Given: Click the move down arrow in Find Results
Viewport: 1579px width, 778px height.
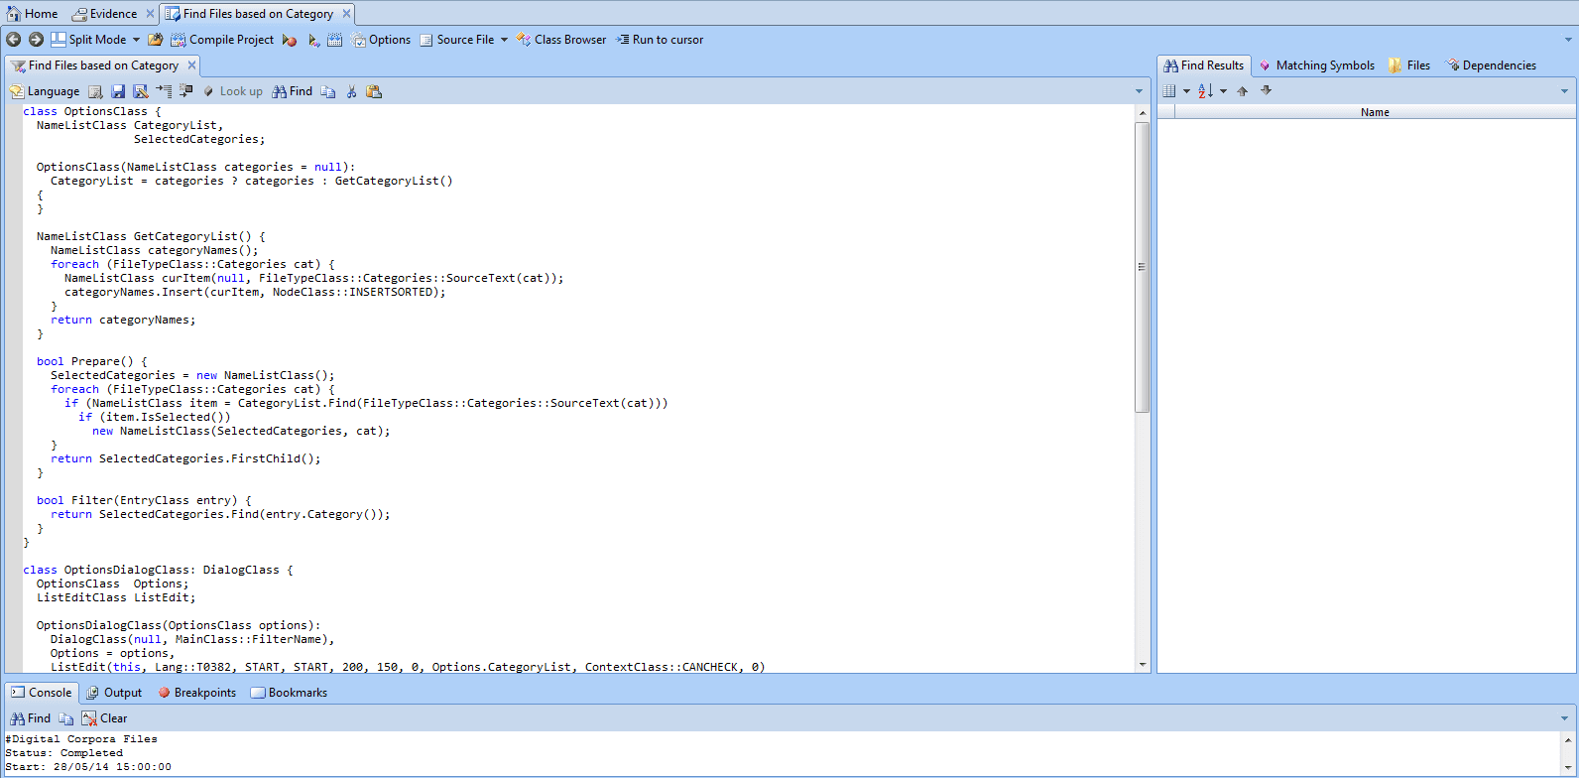Looking at the screenshot, I should tap(1266, 91).
